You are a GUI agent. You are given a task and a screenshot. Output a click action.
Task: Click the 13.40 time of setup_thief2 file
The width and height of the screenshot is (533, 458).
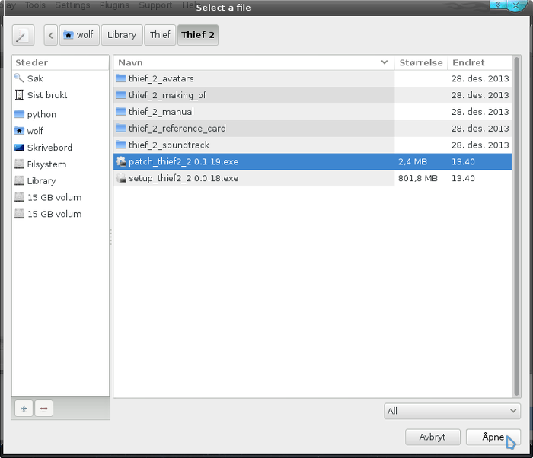click(x=463, y=178)
